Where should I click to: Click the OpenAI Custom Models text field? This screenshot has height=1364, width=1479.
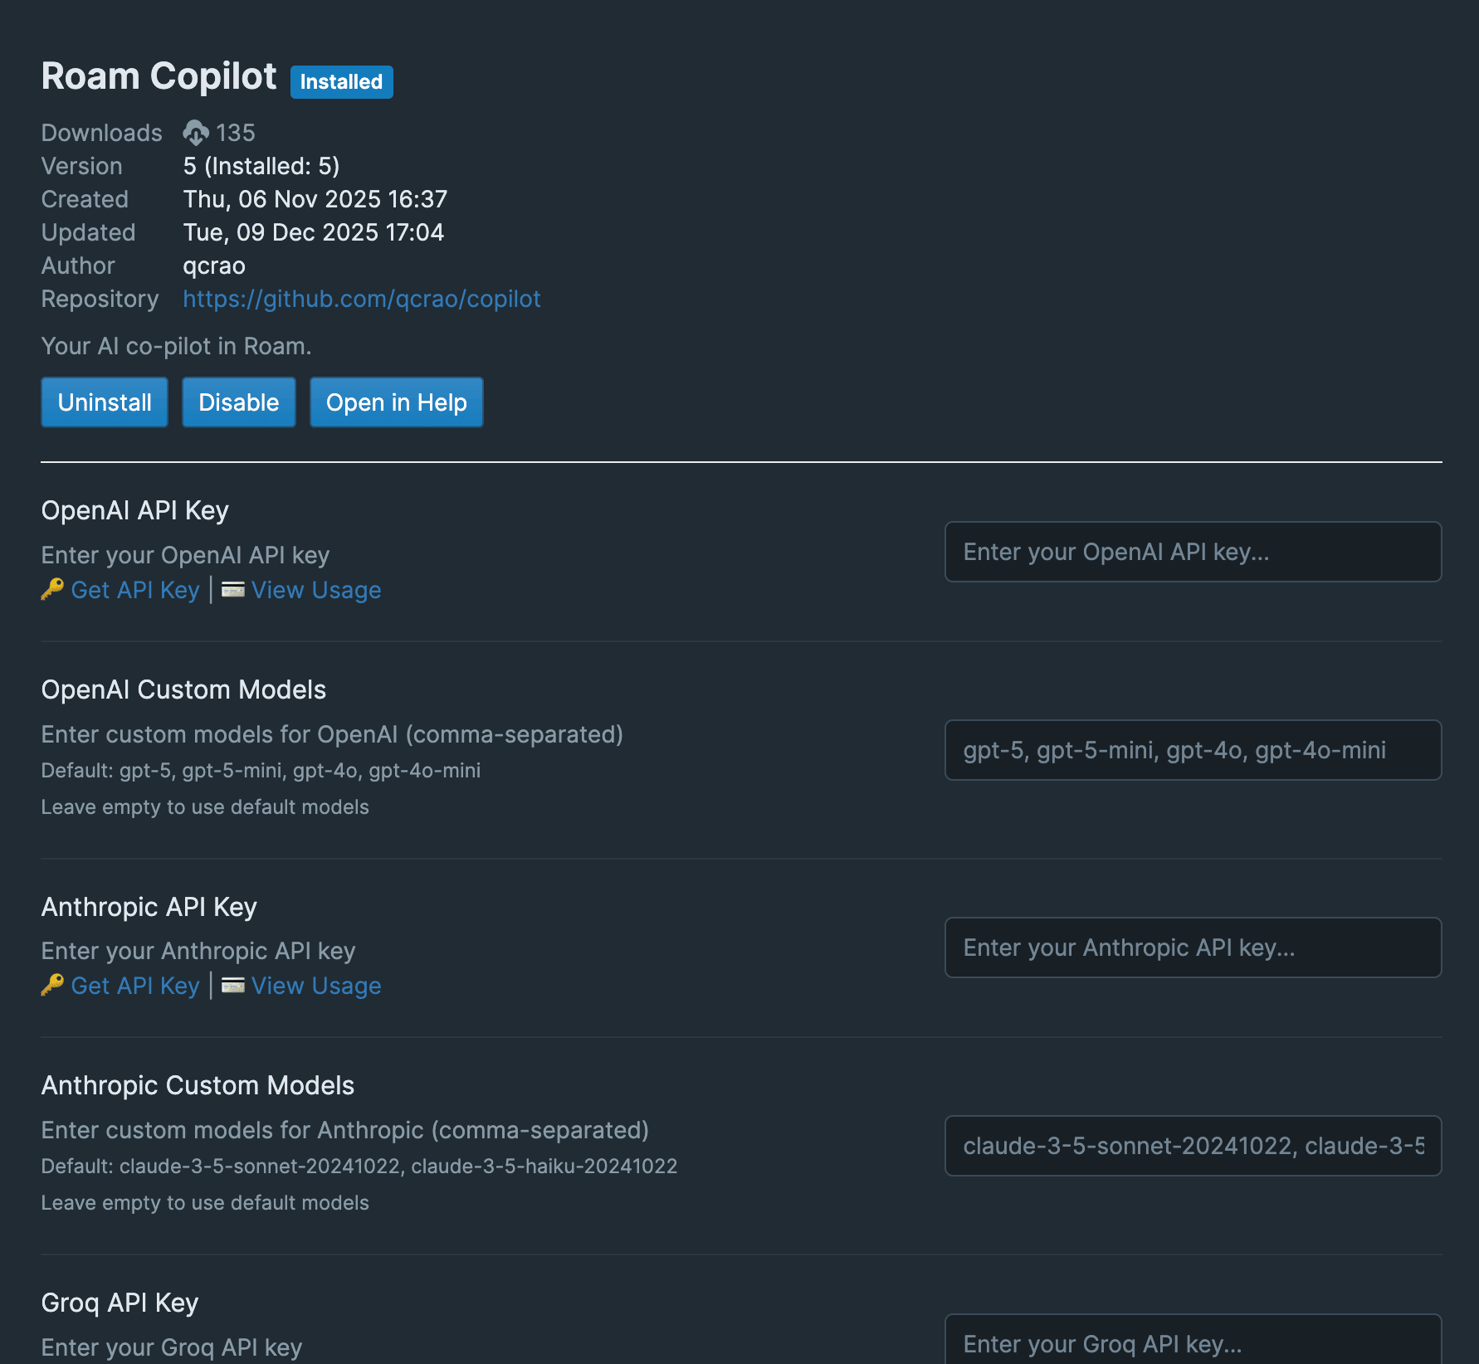pyautogui.click(x=1193, y=750)
